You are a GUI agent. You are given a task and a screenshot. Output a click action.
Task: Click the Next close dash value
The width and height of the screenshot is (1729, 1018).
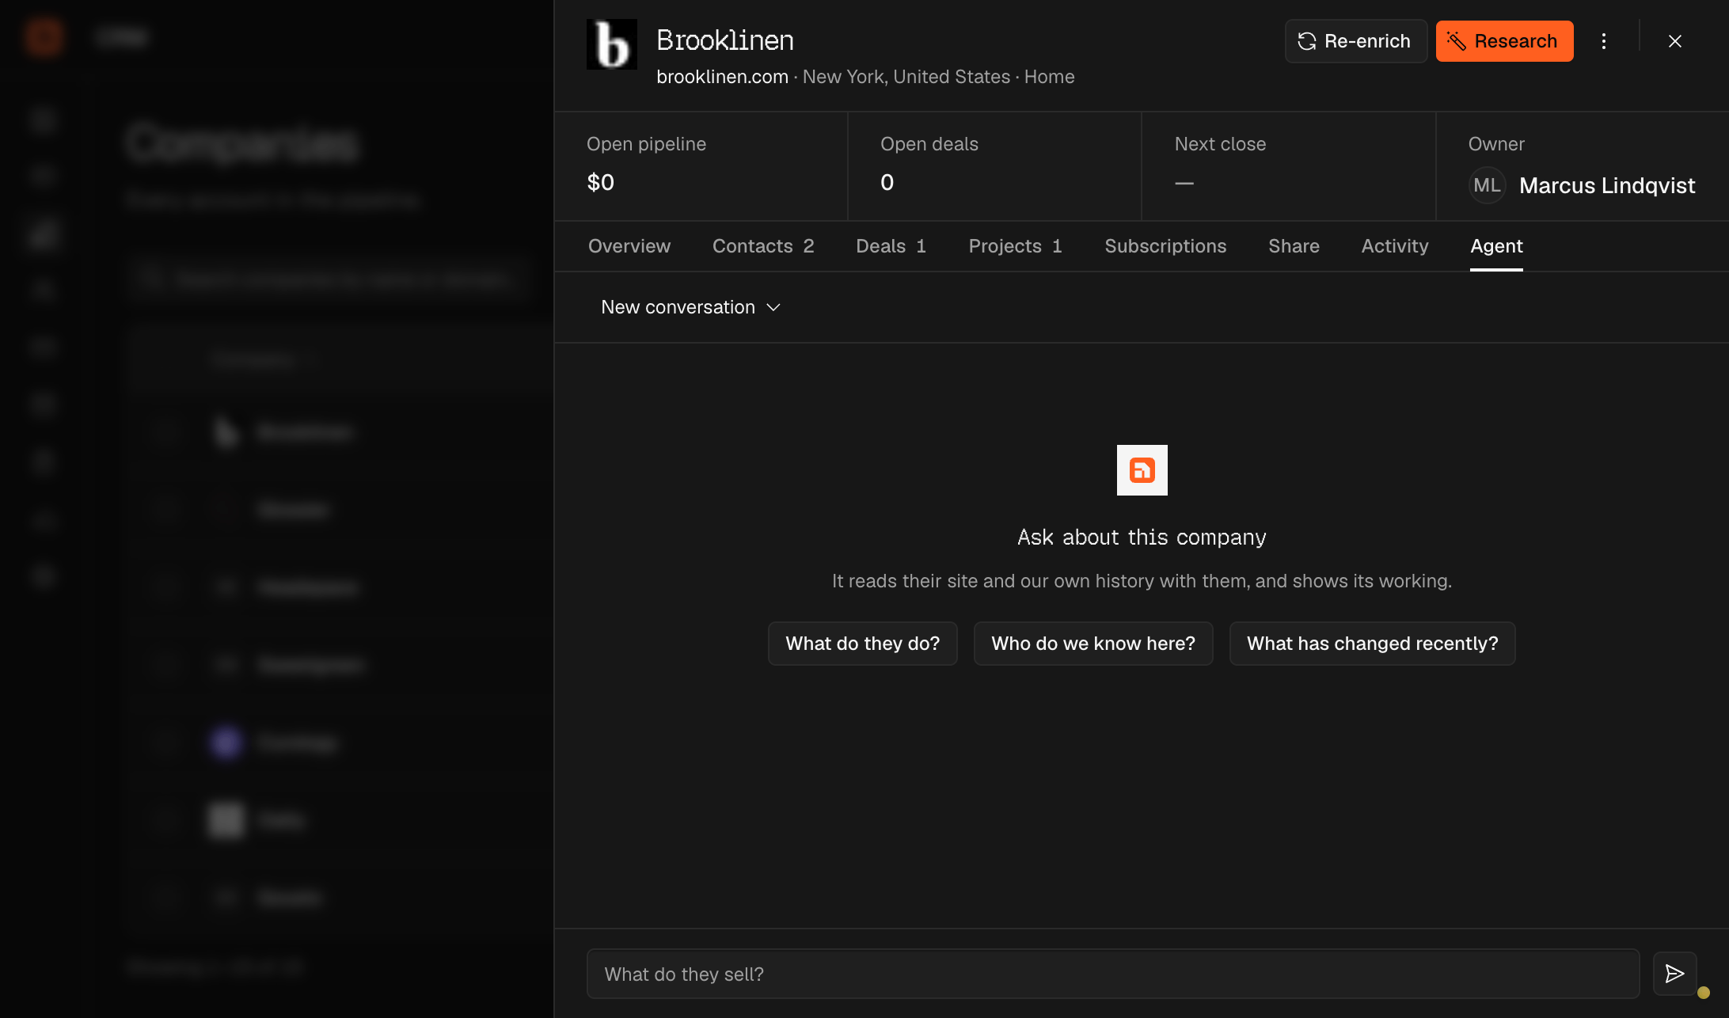click(1184, 183)
